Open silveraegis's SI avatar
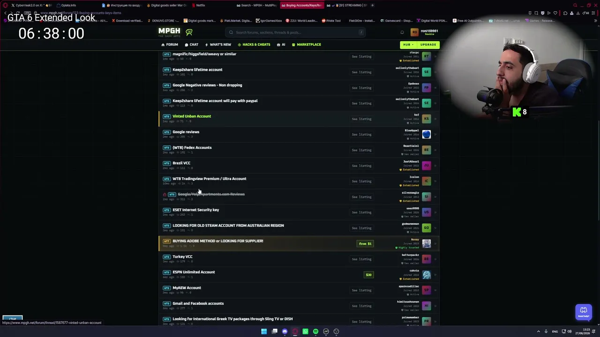Image resolution: width=600 pixels, height=337 pixels. [426, 197]
